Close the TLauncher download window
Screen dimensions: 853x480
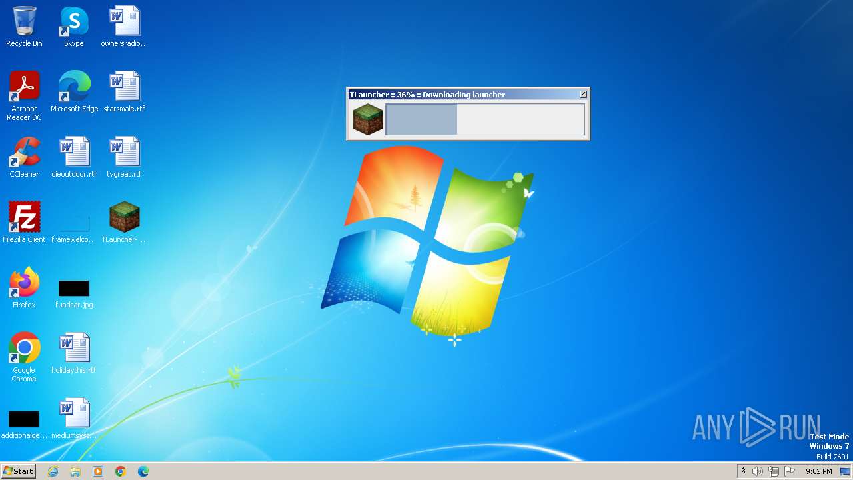click(x=584, y=94)
